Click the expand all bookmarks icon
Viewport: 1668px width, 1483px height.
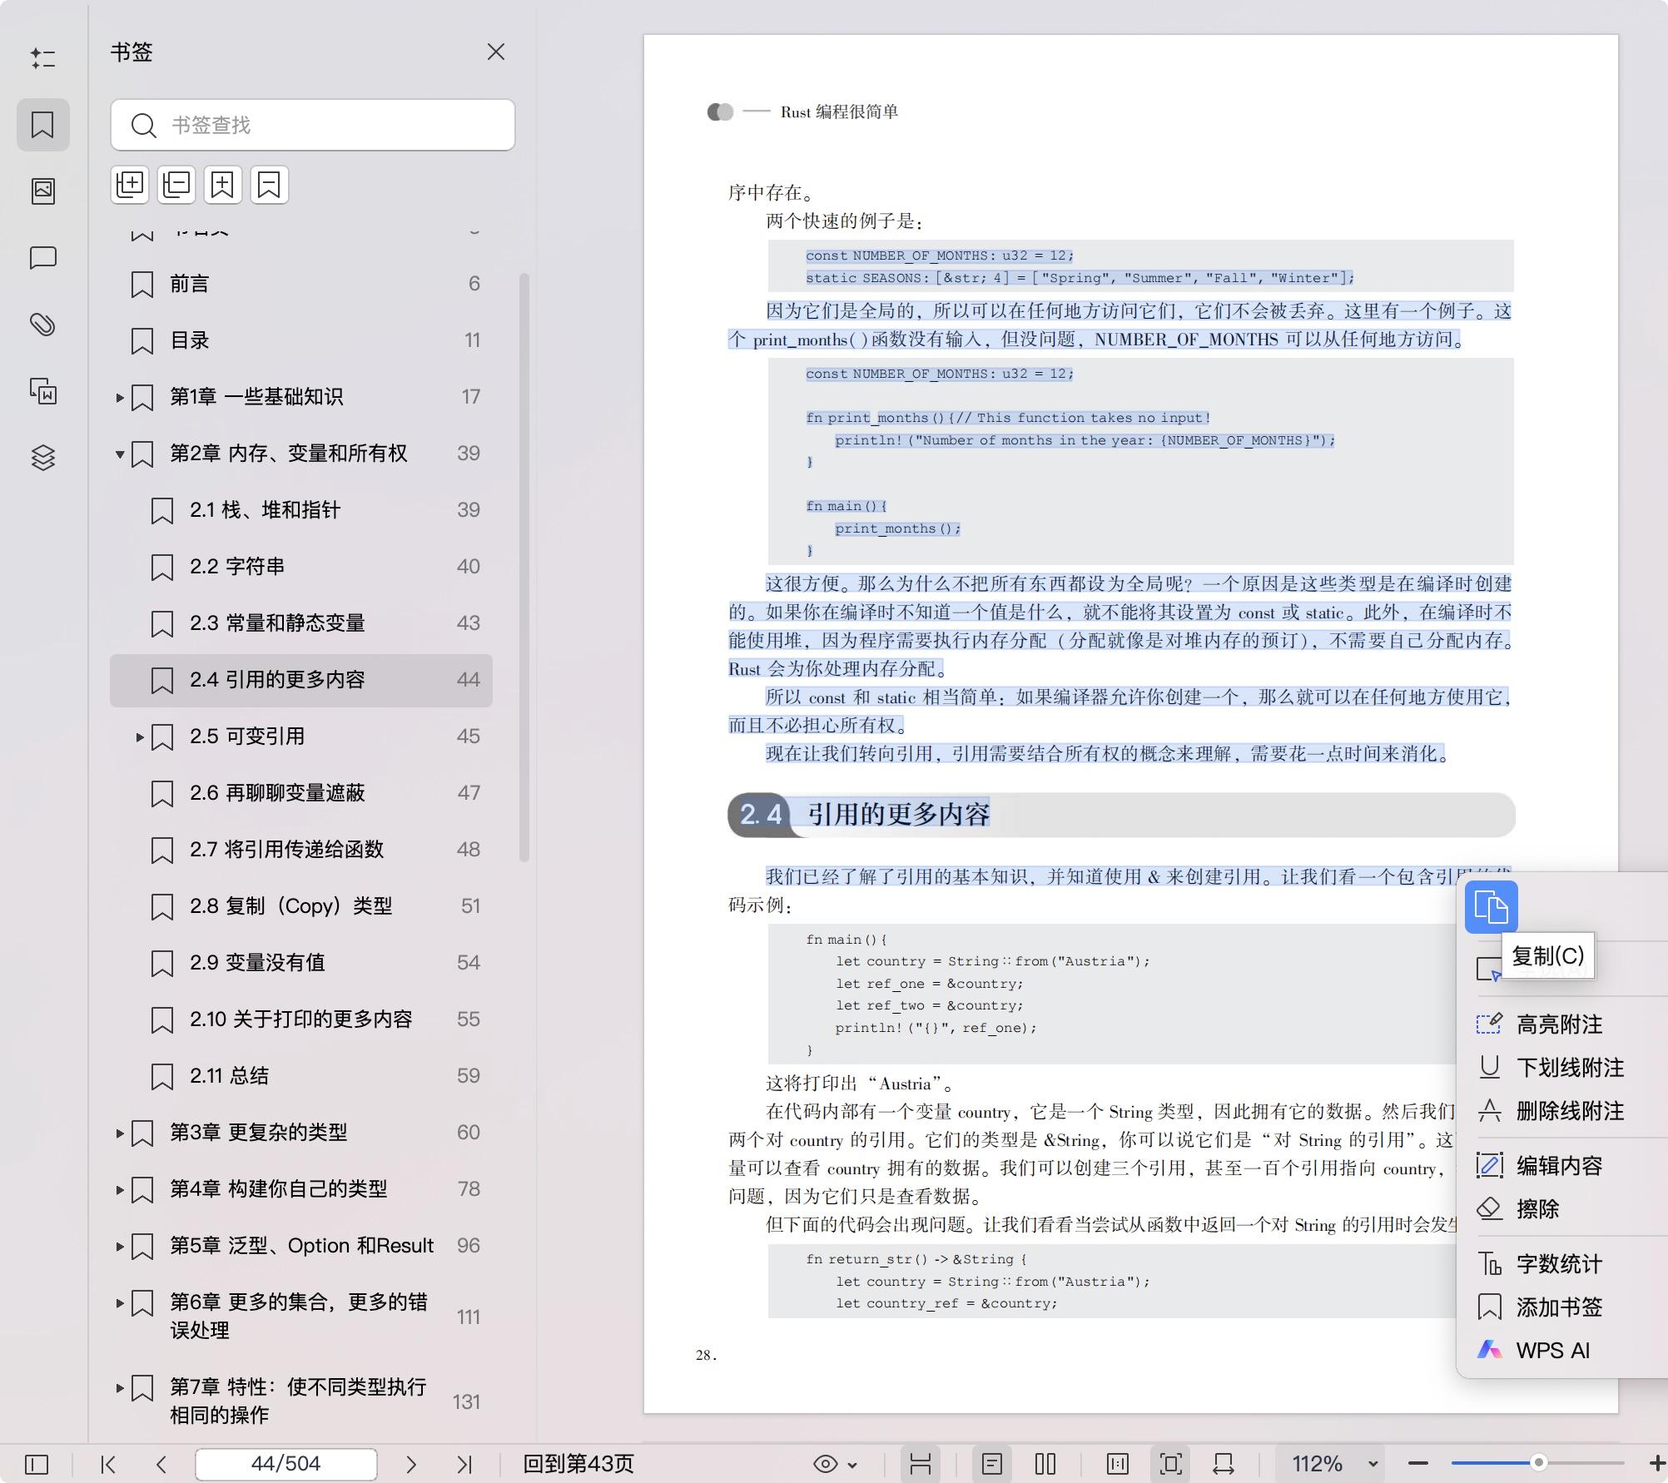pyautogui.click(x=130, y=184)
